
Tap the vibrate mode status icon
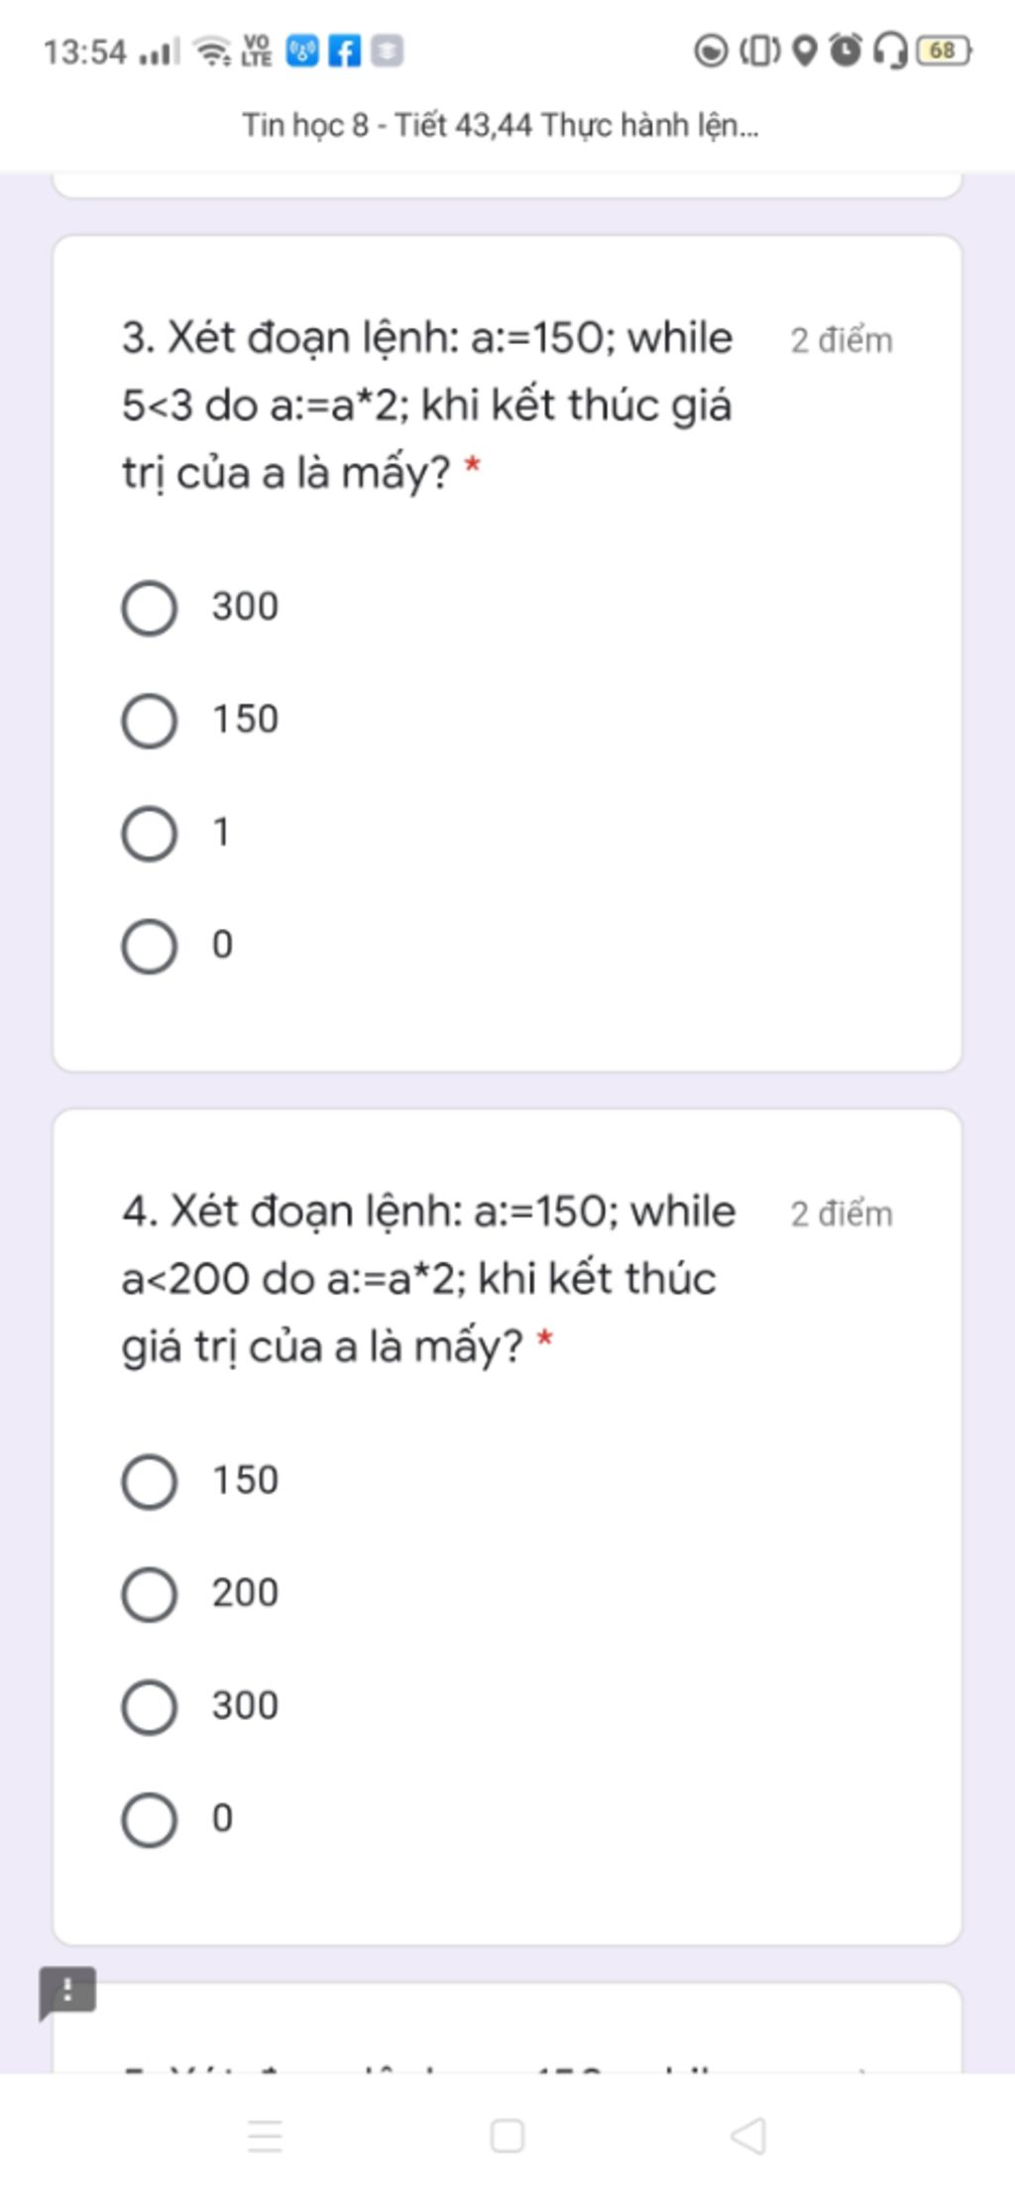760,50
